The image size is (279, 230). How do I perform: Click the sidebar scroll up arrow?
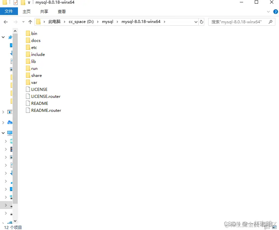pos(15,31)
